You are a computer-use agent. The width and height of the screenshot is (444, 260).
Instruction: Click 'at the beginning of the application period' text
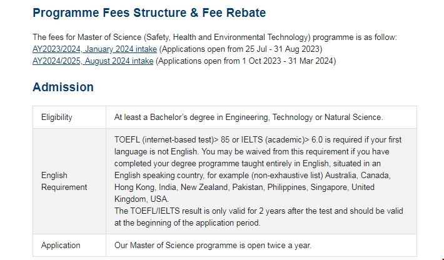pyautogui.click(x=187, y=222)
